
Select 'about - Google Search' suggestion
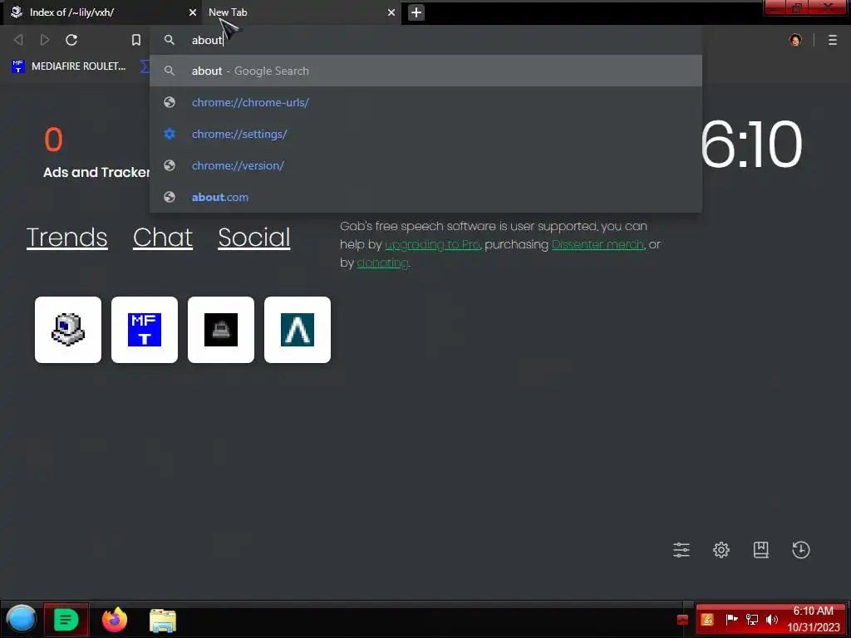[426, 71]
